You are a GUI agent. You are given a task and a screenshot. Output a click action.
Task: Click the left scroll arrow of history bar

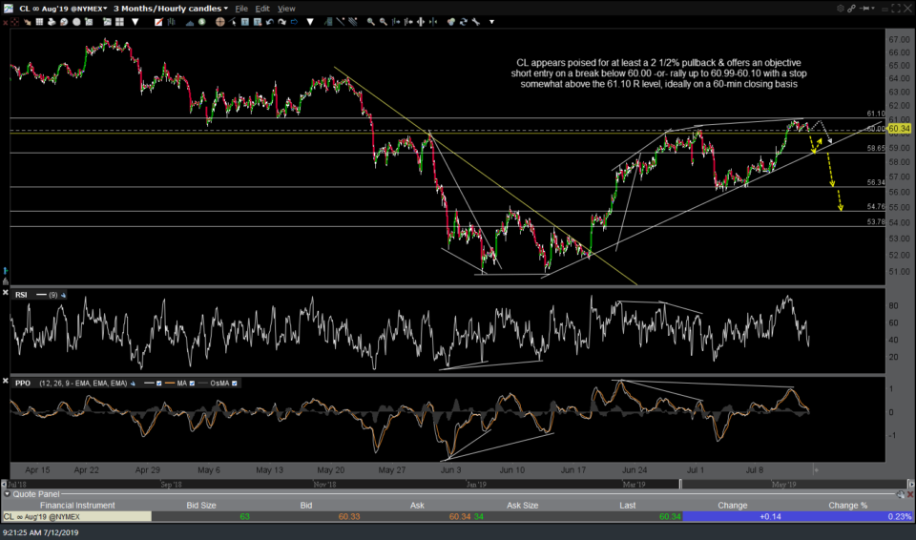(4, 484)
